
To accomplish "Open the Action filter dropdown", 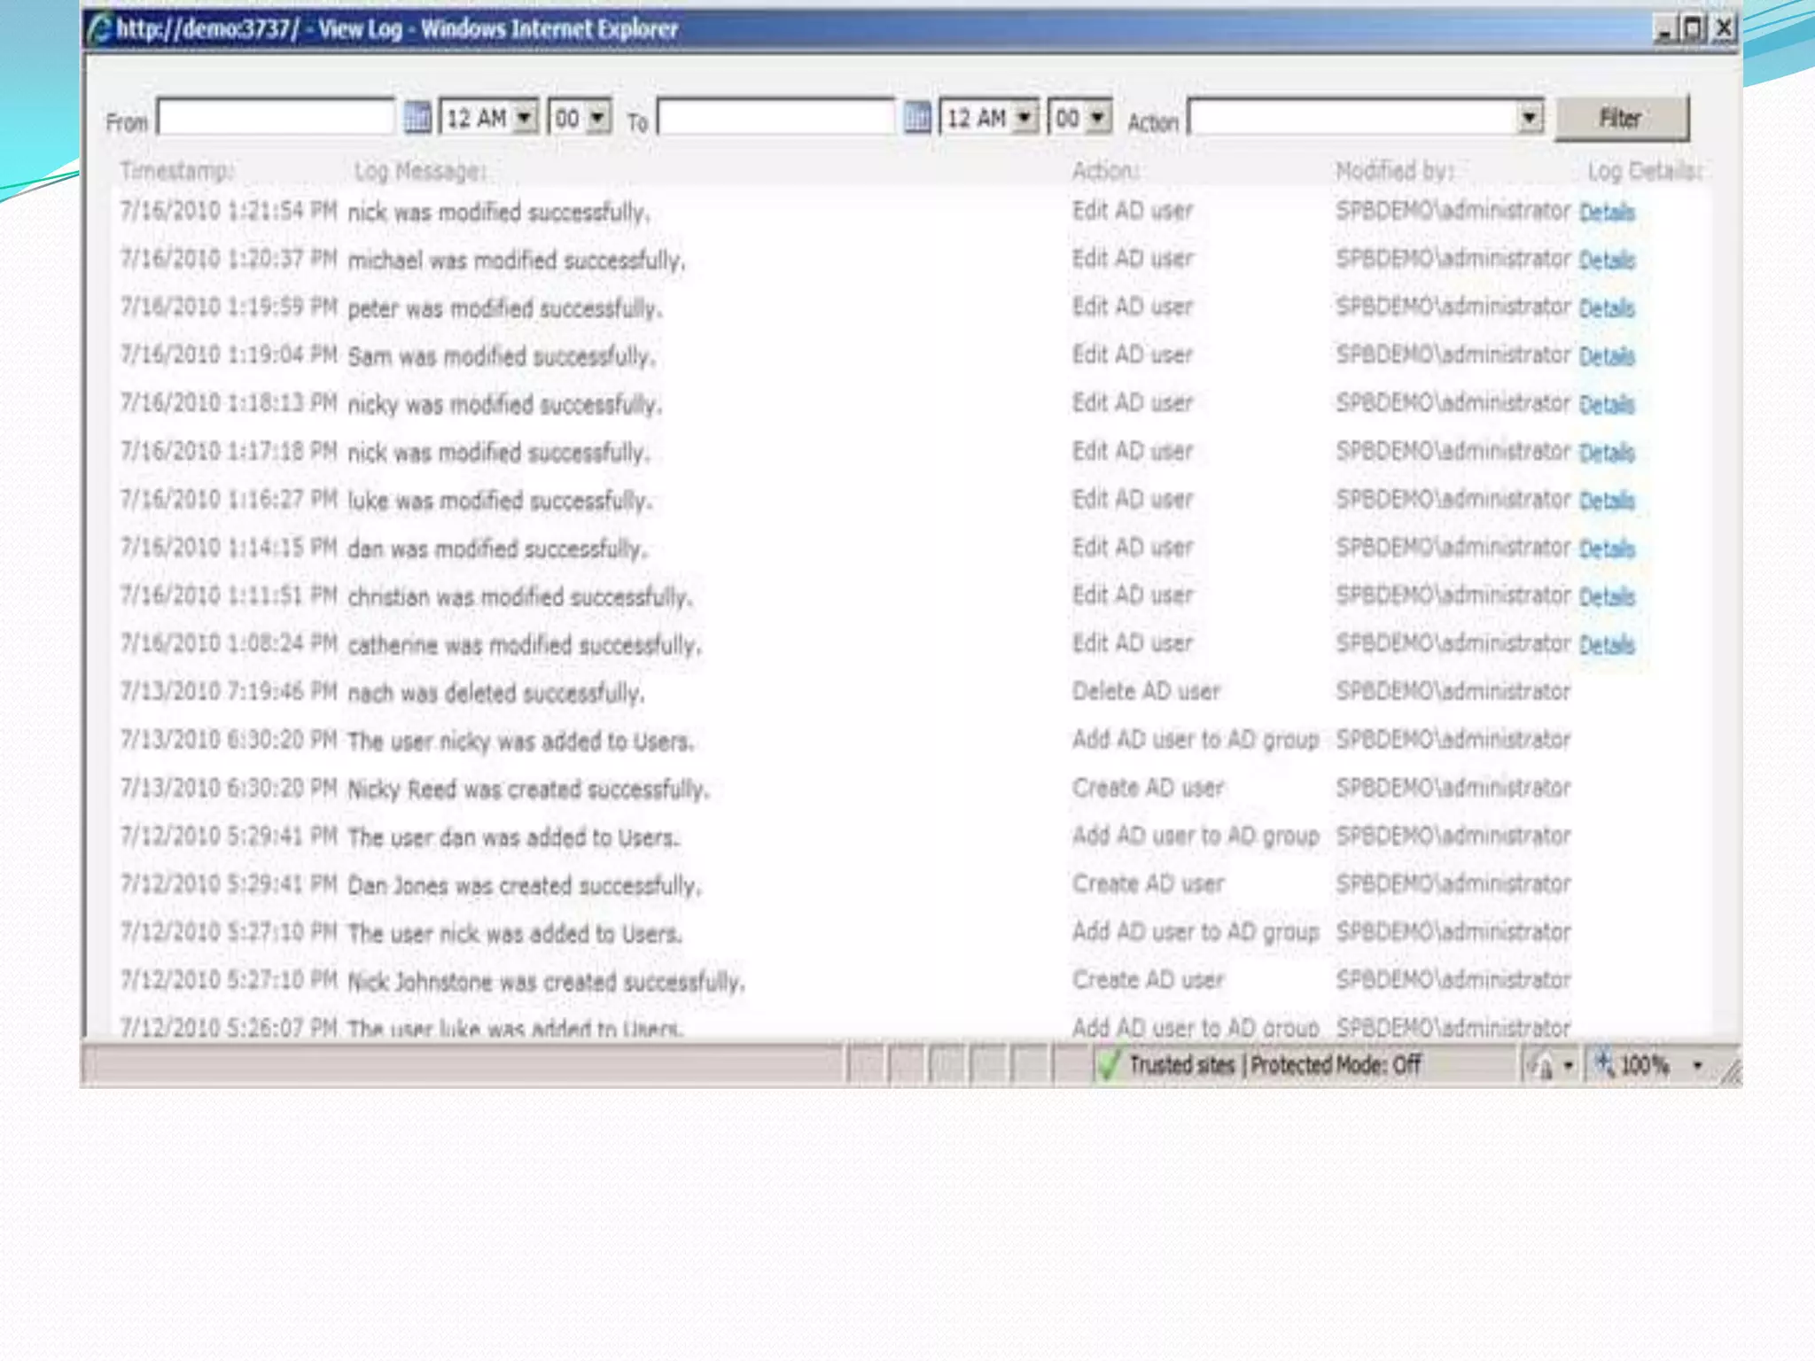I will [x=1529, y=117].
